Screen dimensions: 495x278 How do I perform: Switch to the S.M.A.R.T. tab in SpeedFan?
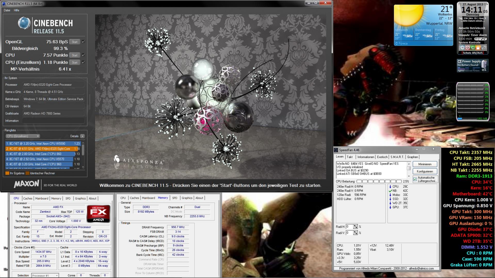(x=397, y=157)
